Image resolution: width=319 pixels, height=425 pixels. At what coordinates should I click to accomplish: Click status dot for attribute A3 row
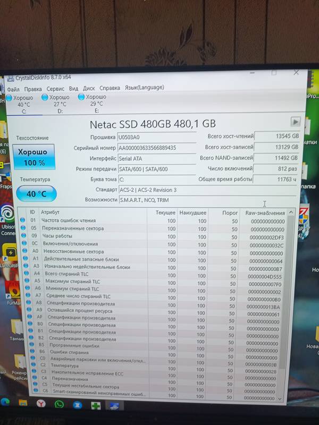(26, 266)
